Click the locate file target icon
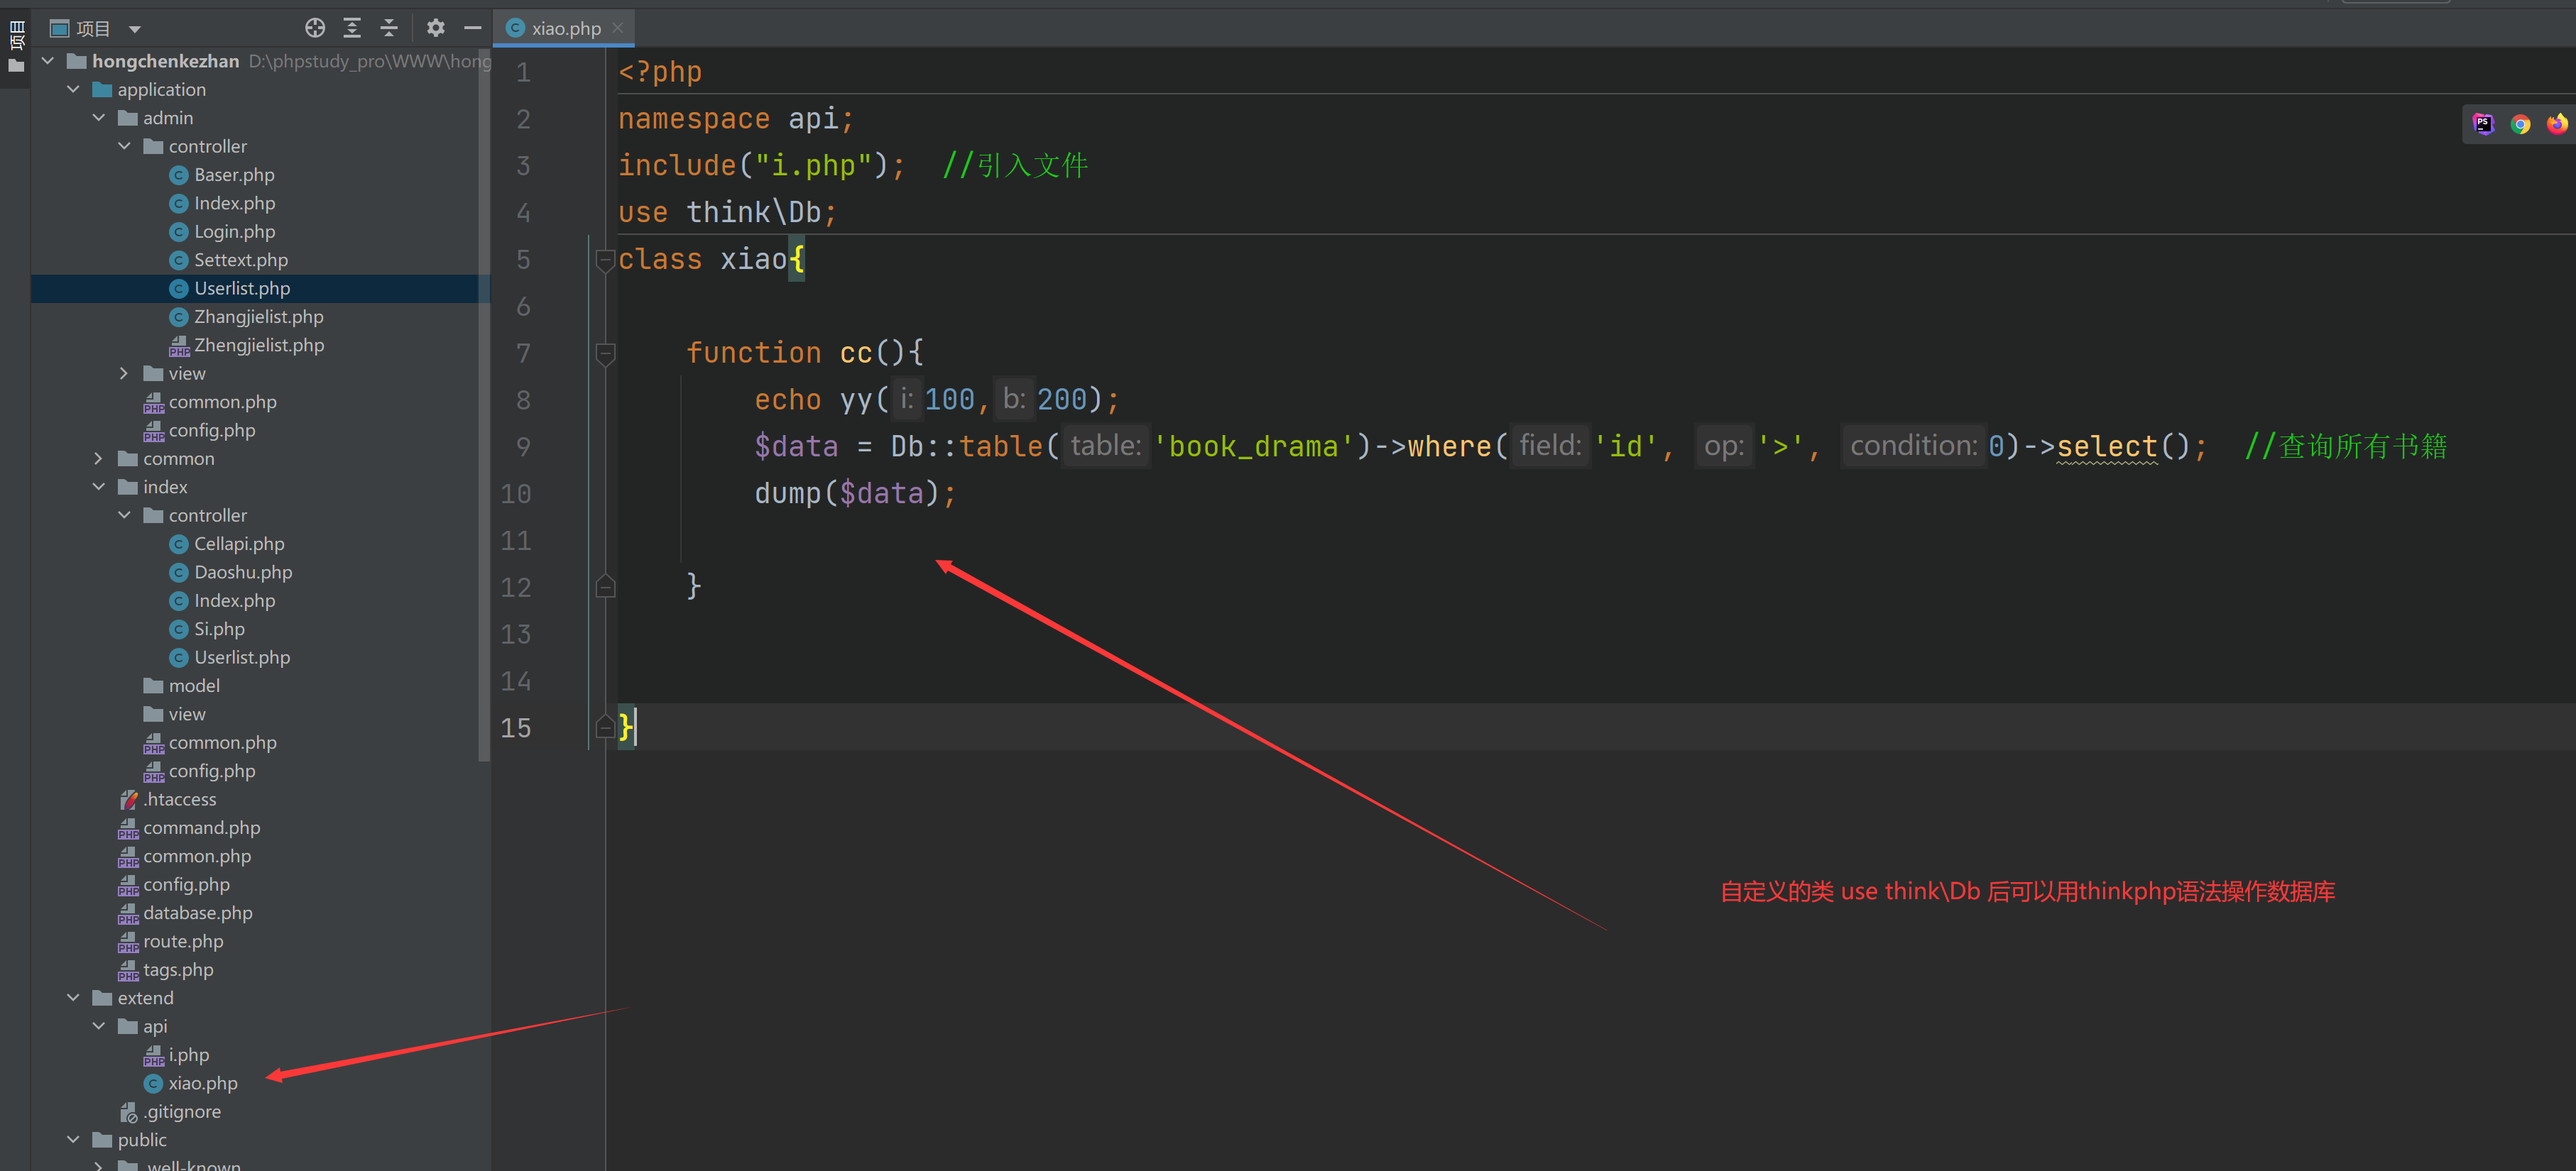Viewport: 2576px width, 1171px height. tap(314, 28)
